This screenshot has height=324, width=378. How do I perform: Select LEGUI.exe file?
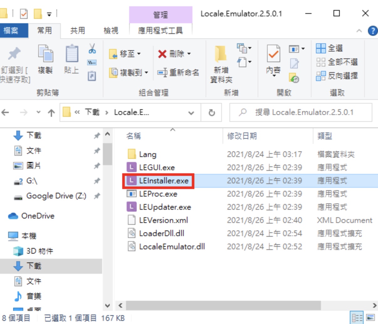coord(157,168)
